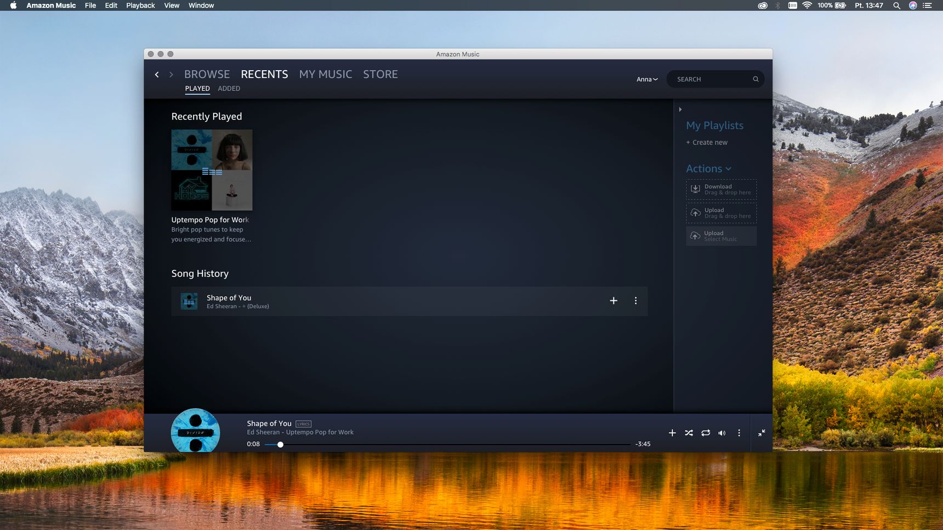Image resolution: width=943 pixels, height=530 pixels.
Task: Open Spotlight search in the menu bar
Action: pos(896,5)
